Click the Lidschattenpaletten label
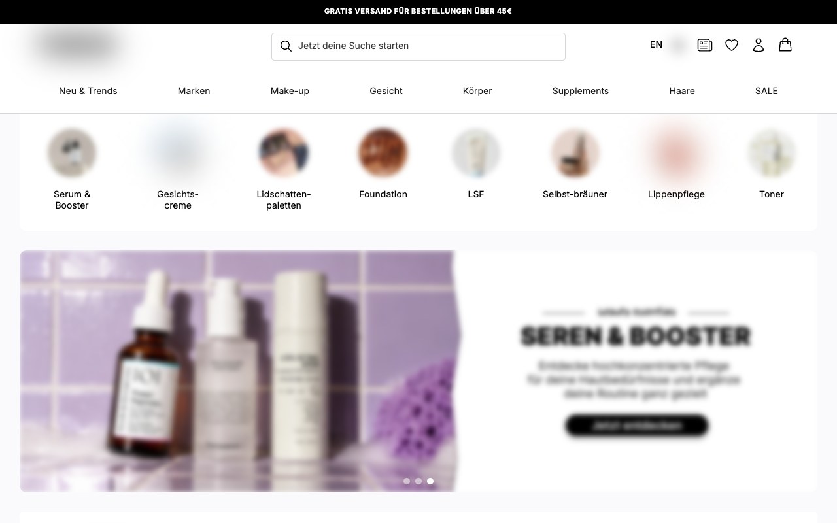 click(x=284, y=199)
